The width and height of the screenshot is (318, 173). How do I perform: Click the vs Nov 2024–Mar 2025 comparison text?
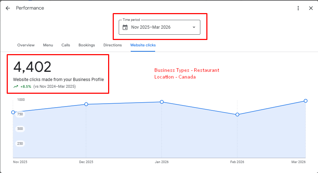(54, 86)
